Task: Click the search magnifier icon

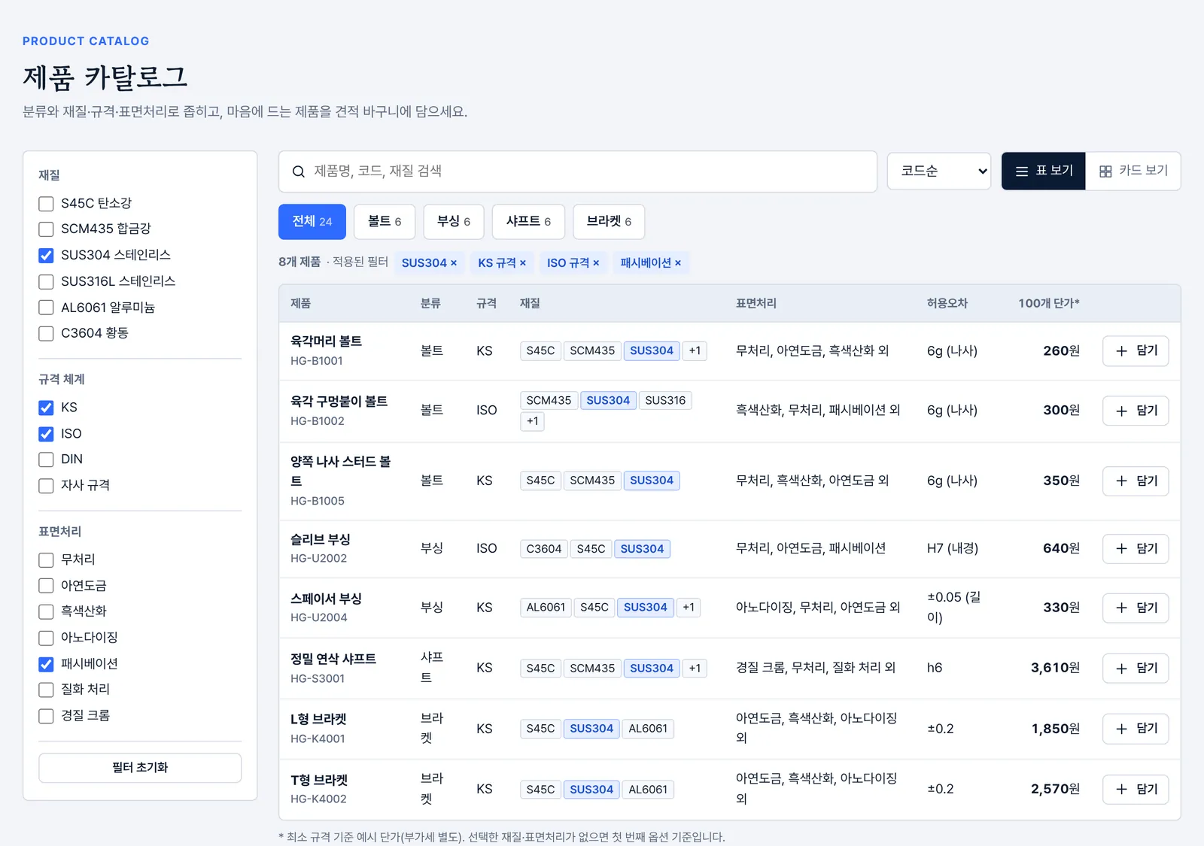Action: (x=298, y=171)
